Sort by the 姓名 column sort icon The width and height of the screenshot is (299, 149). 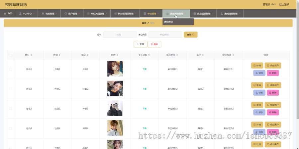[x=31, y=55]
